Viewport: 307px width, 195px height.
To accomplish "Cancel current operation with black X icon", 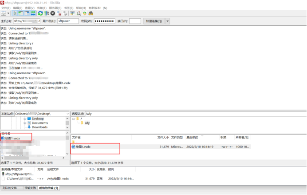I will (53, 13).
